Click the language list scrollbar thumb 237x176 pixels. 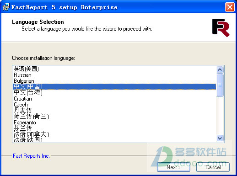(x=220, y=85)
